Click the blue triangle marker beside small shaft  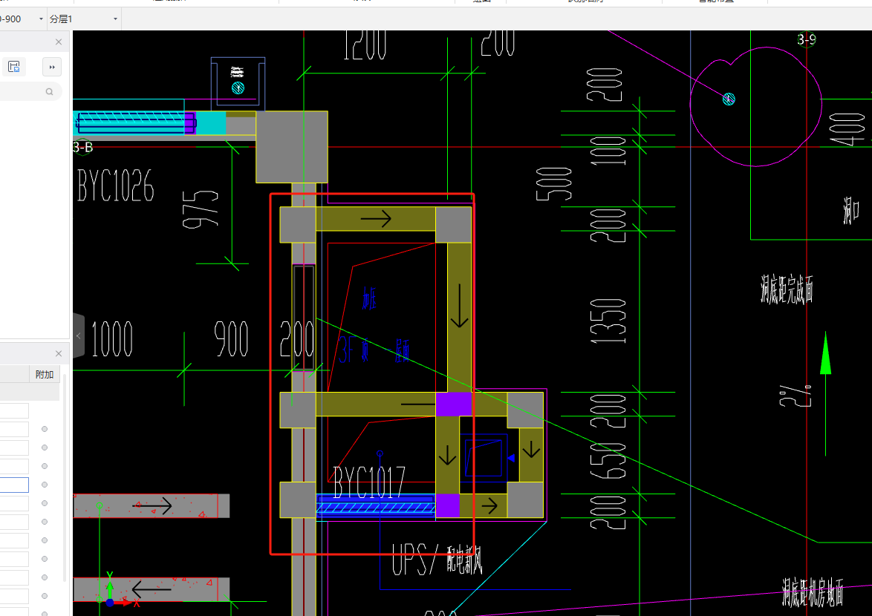pos(511,458)
